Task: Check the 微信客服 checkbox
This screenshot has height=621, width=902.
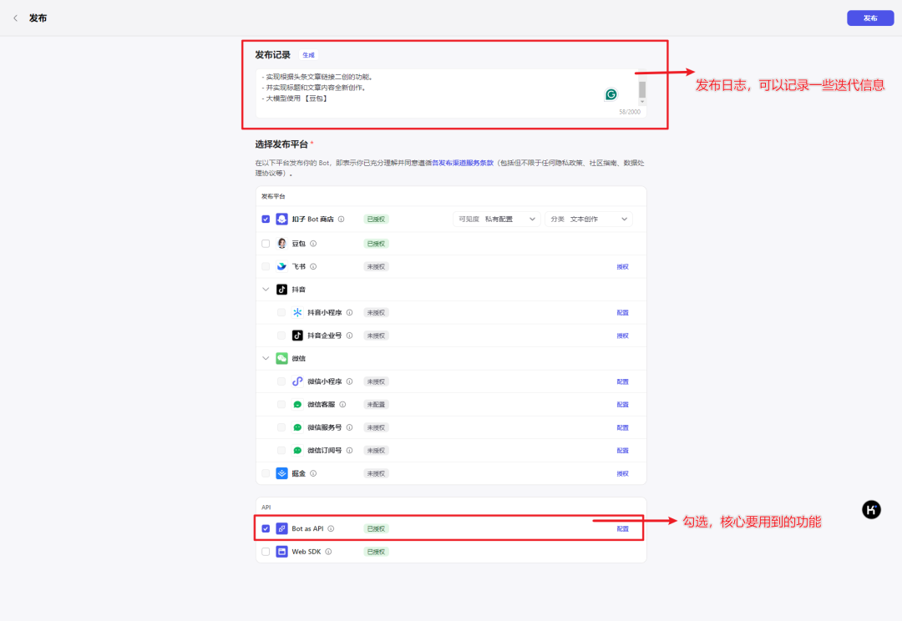Action: click(x=281, y=405)
